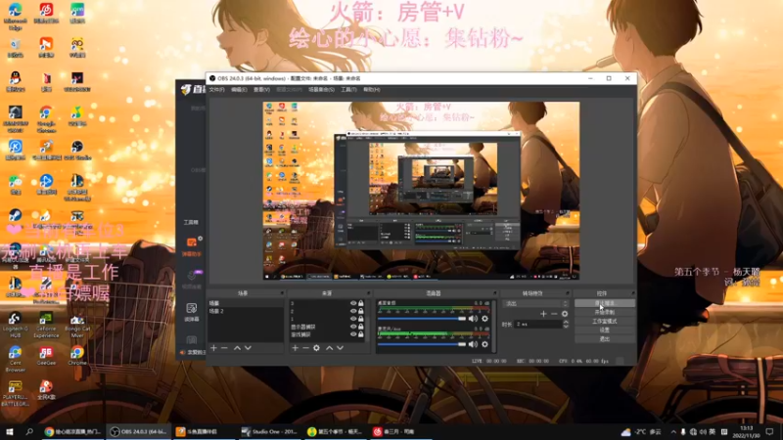
Task: Remove scene transition with minus icon
Action: coord(554,314)
